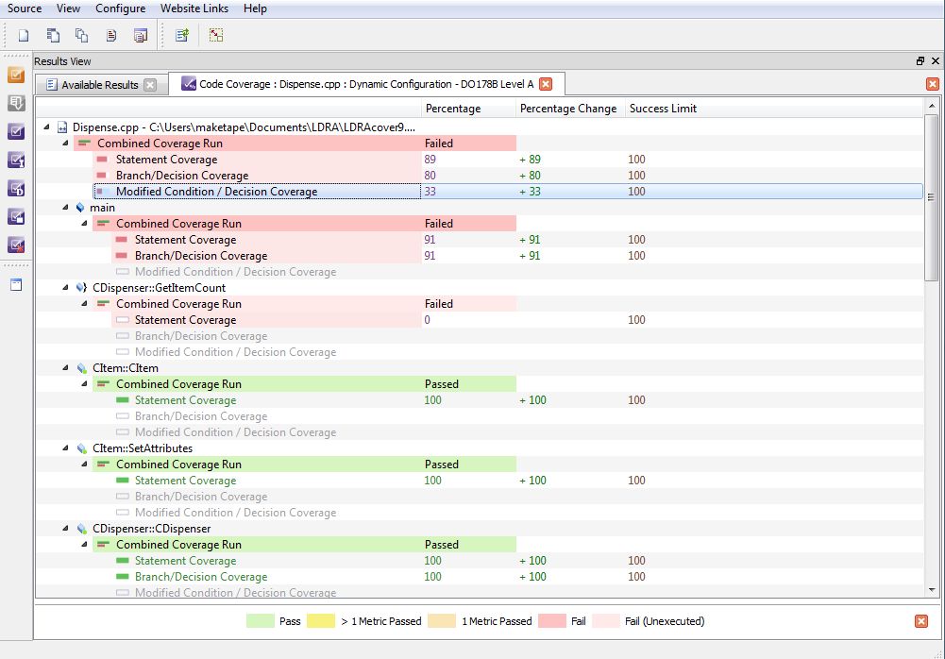Image resolution: width=945 pixels, height=659 pixels.
Task: Open the Website Links menu
Action: point(194,8)
